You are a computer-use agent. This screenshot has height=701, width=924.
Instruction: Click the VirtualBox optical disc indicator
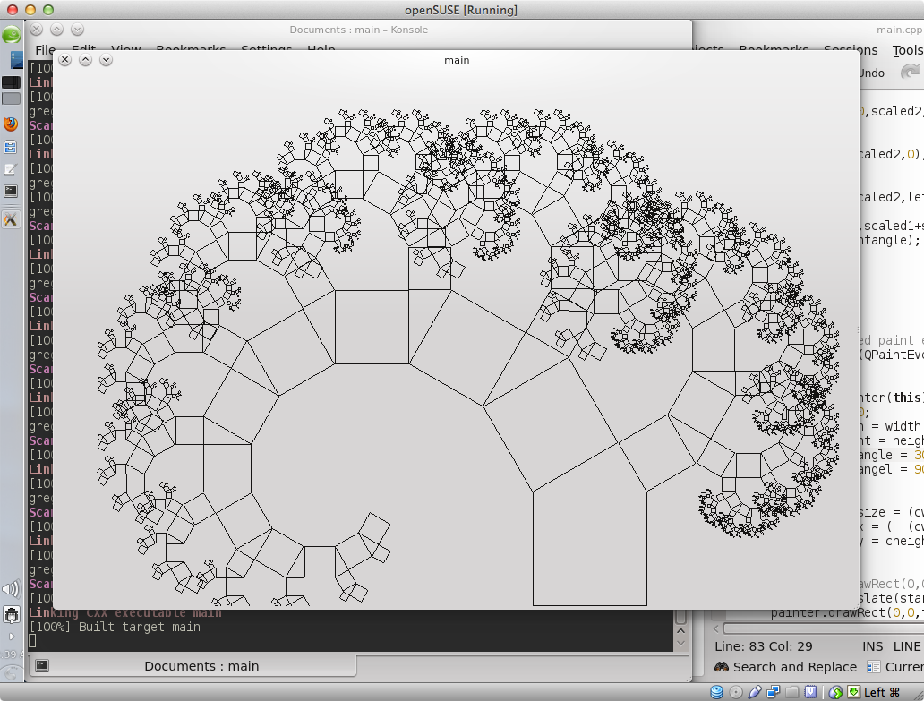pyautogui.click(x=735, y=692)
